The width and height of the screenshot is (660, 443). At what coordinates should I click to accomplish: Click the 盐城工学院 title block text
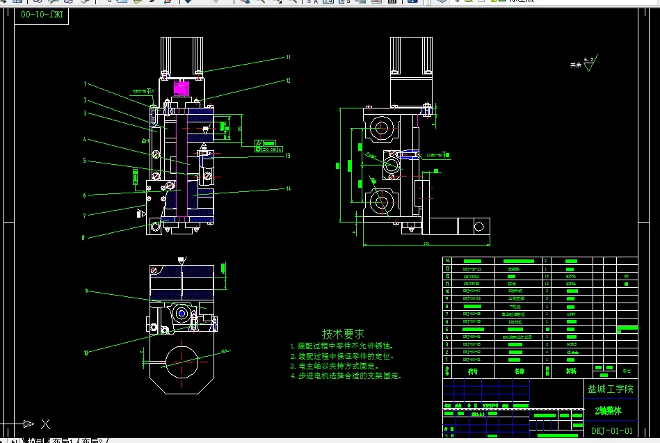pyautogui.click(x=611, y=389)
